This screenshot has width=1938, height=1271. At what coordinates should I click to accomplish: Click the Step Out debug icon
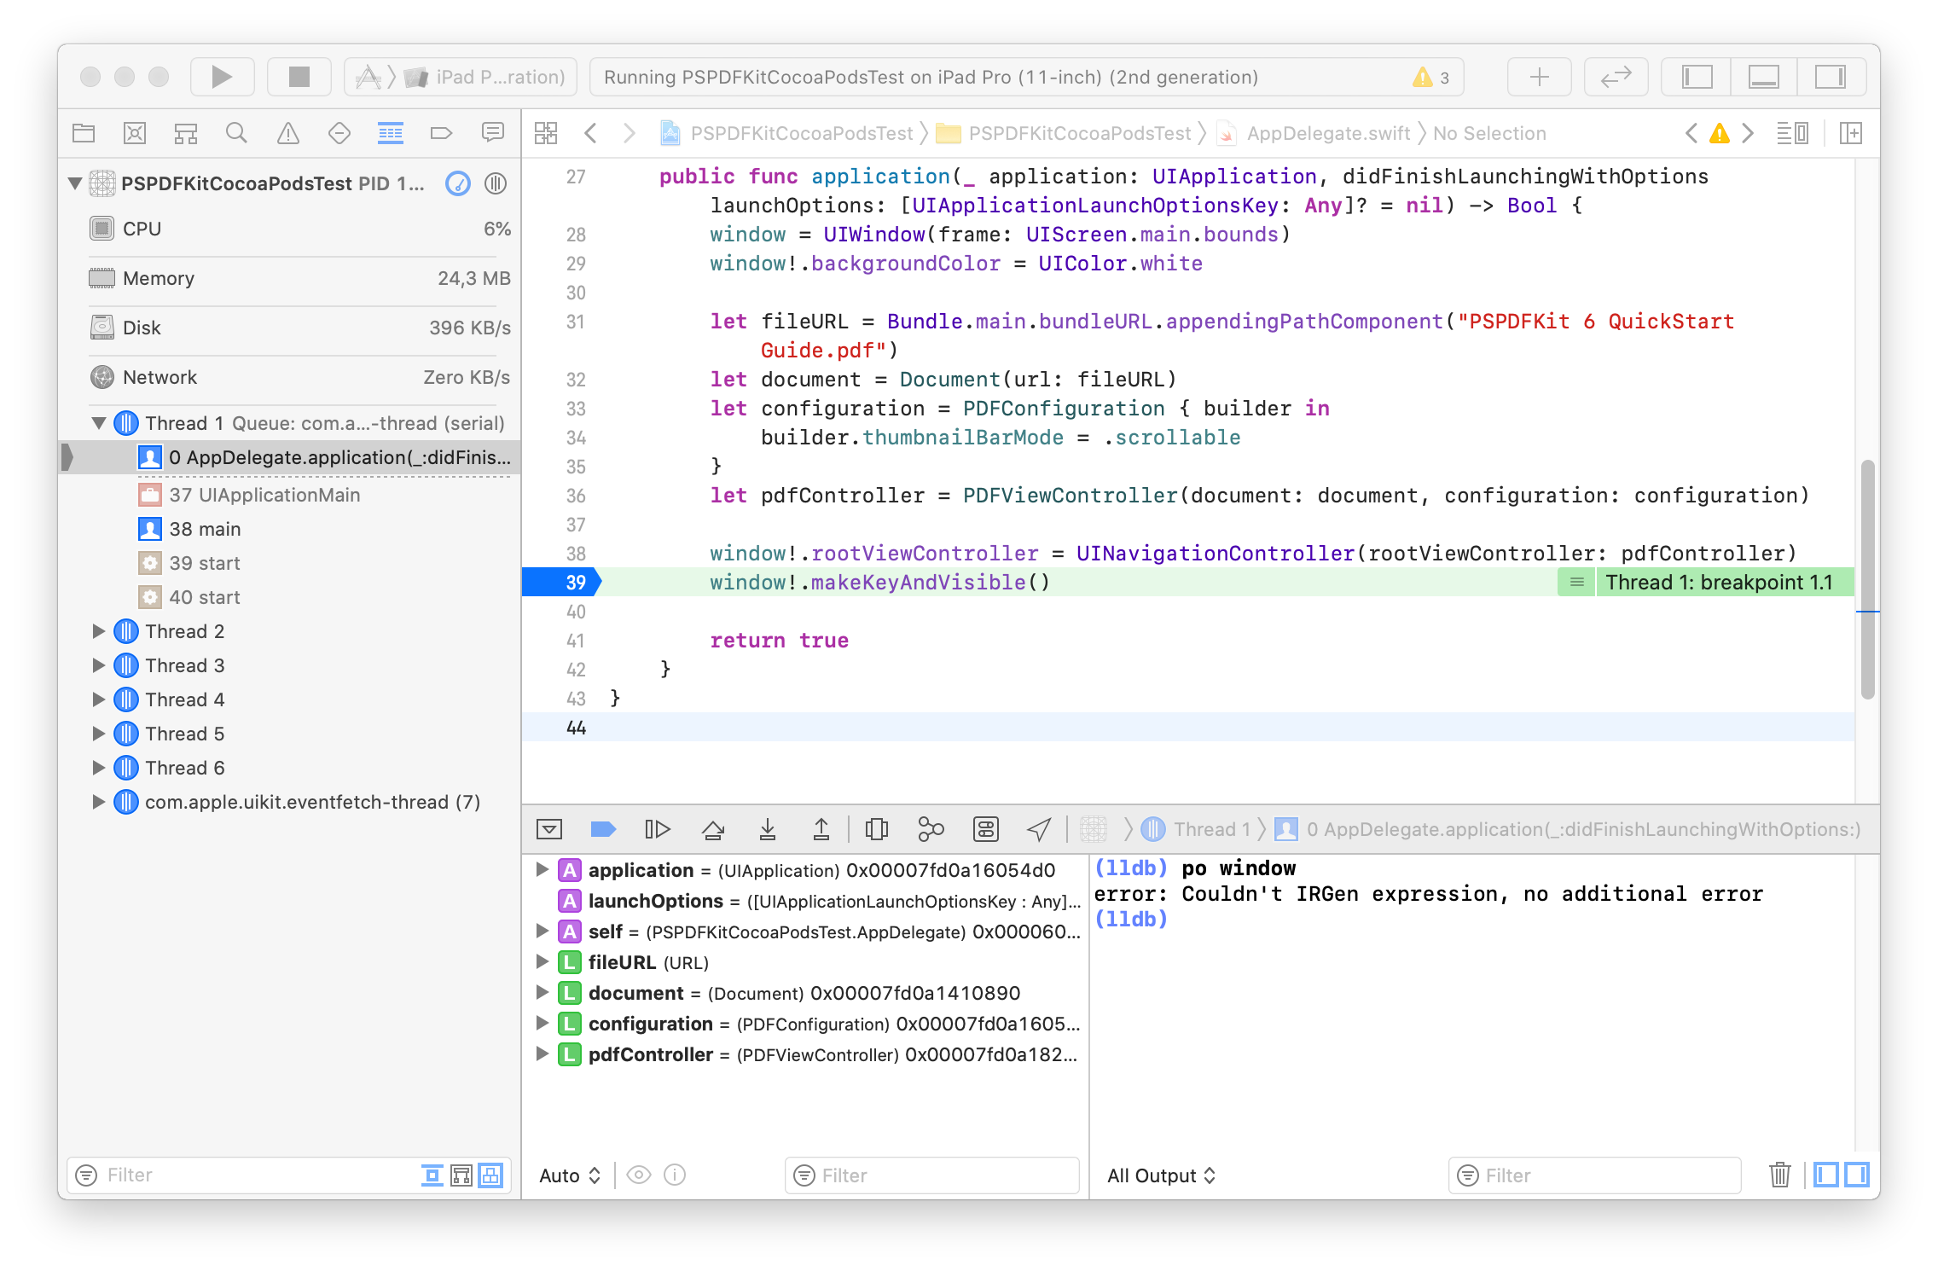click(x=821, y=829)
